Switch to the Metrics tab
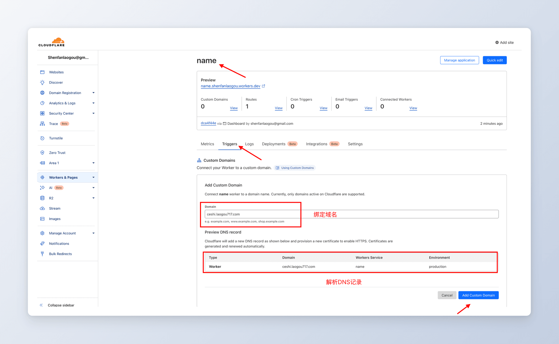The width and height of the screenshot is (559, 344). click(x=207, y=144)
